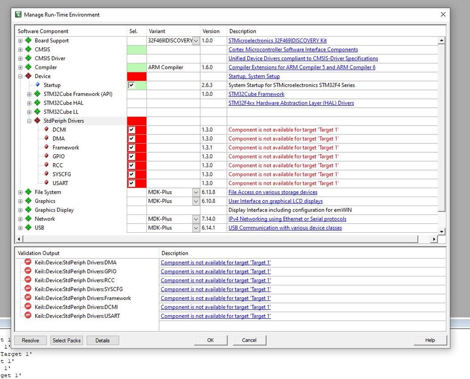
Task: Open File System MDK-Plus variant dropdown
Action: click(196, 192)
